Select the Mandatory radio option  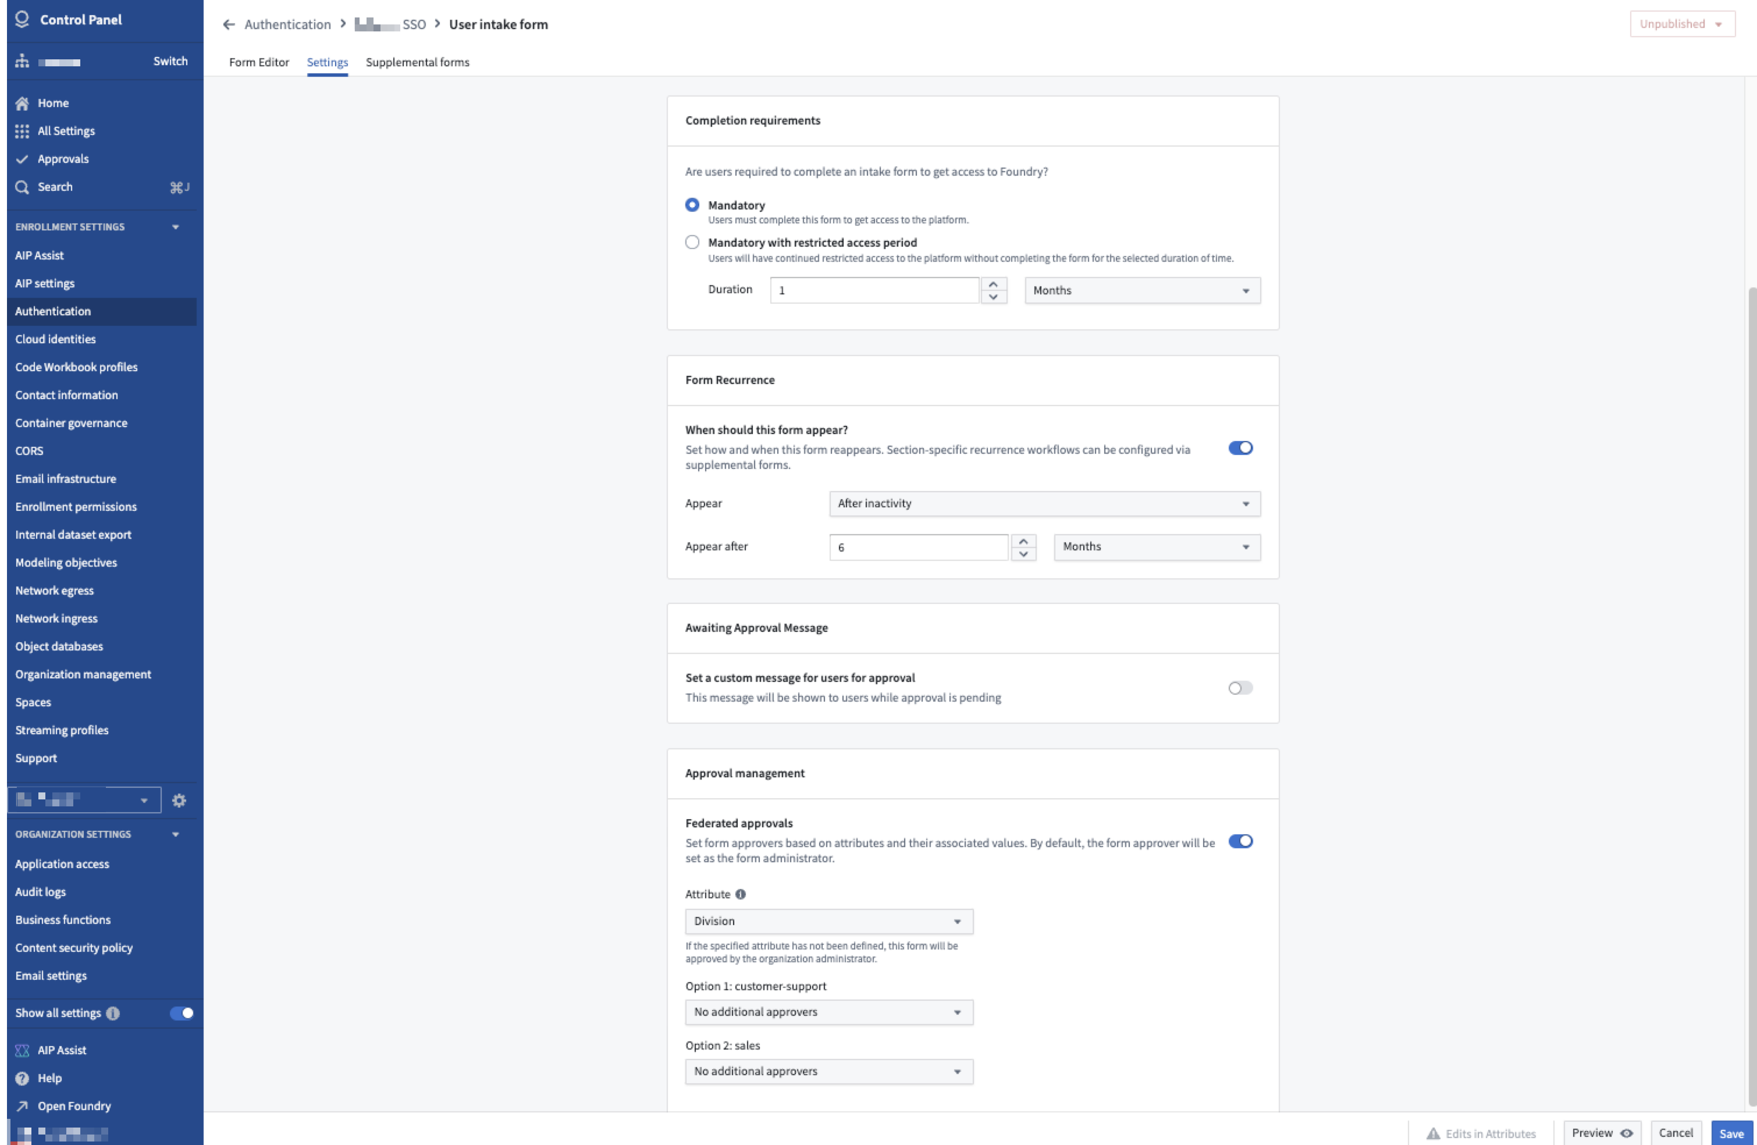(x=692, y=205)
